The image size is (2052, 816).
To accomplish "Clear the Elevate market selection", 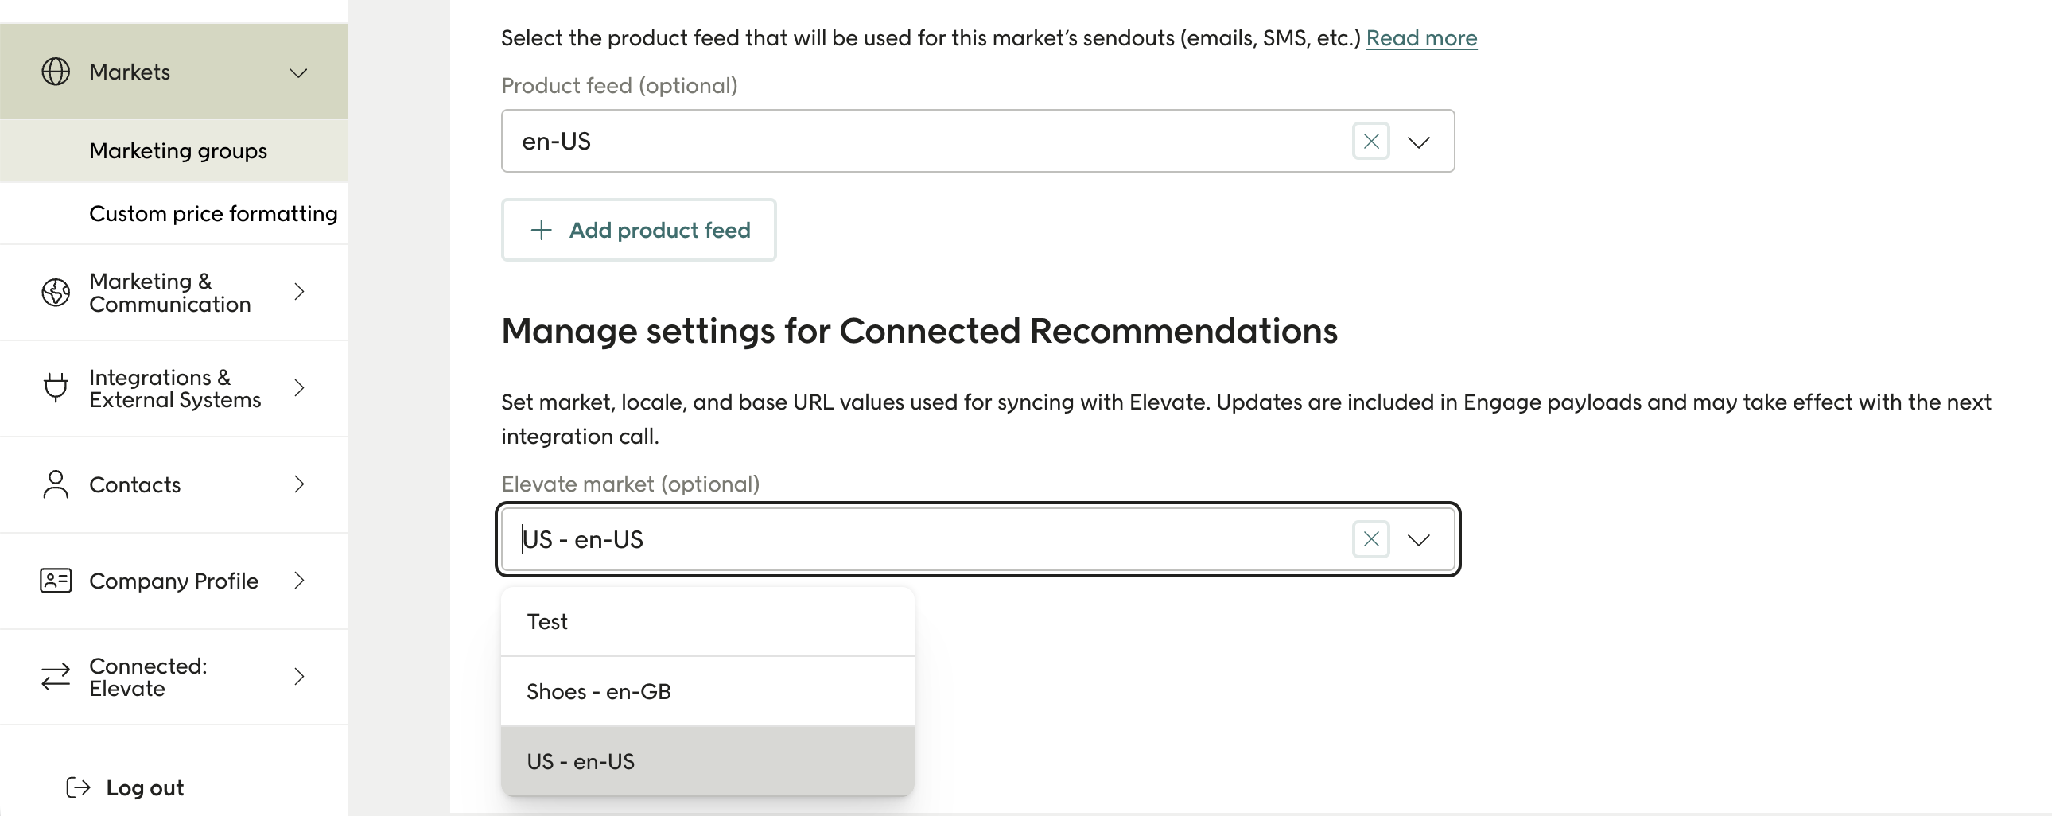I will 1370,539.
